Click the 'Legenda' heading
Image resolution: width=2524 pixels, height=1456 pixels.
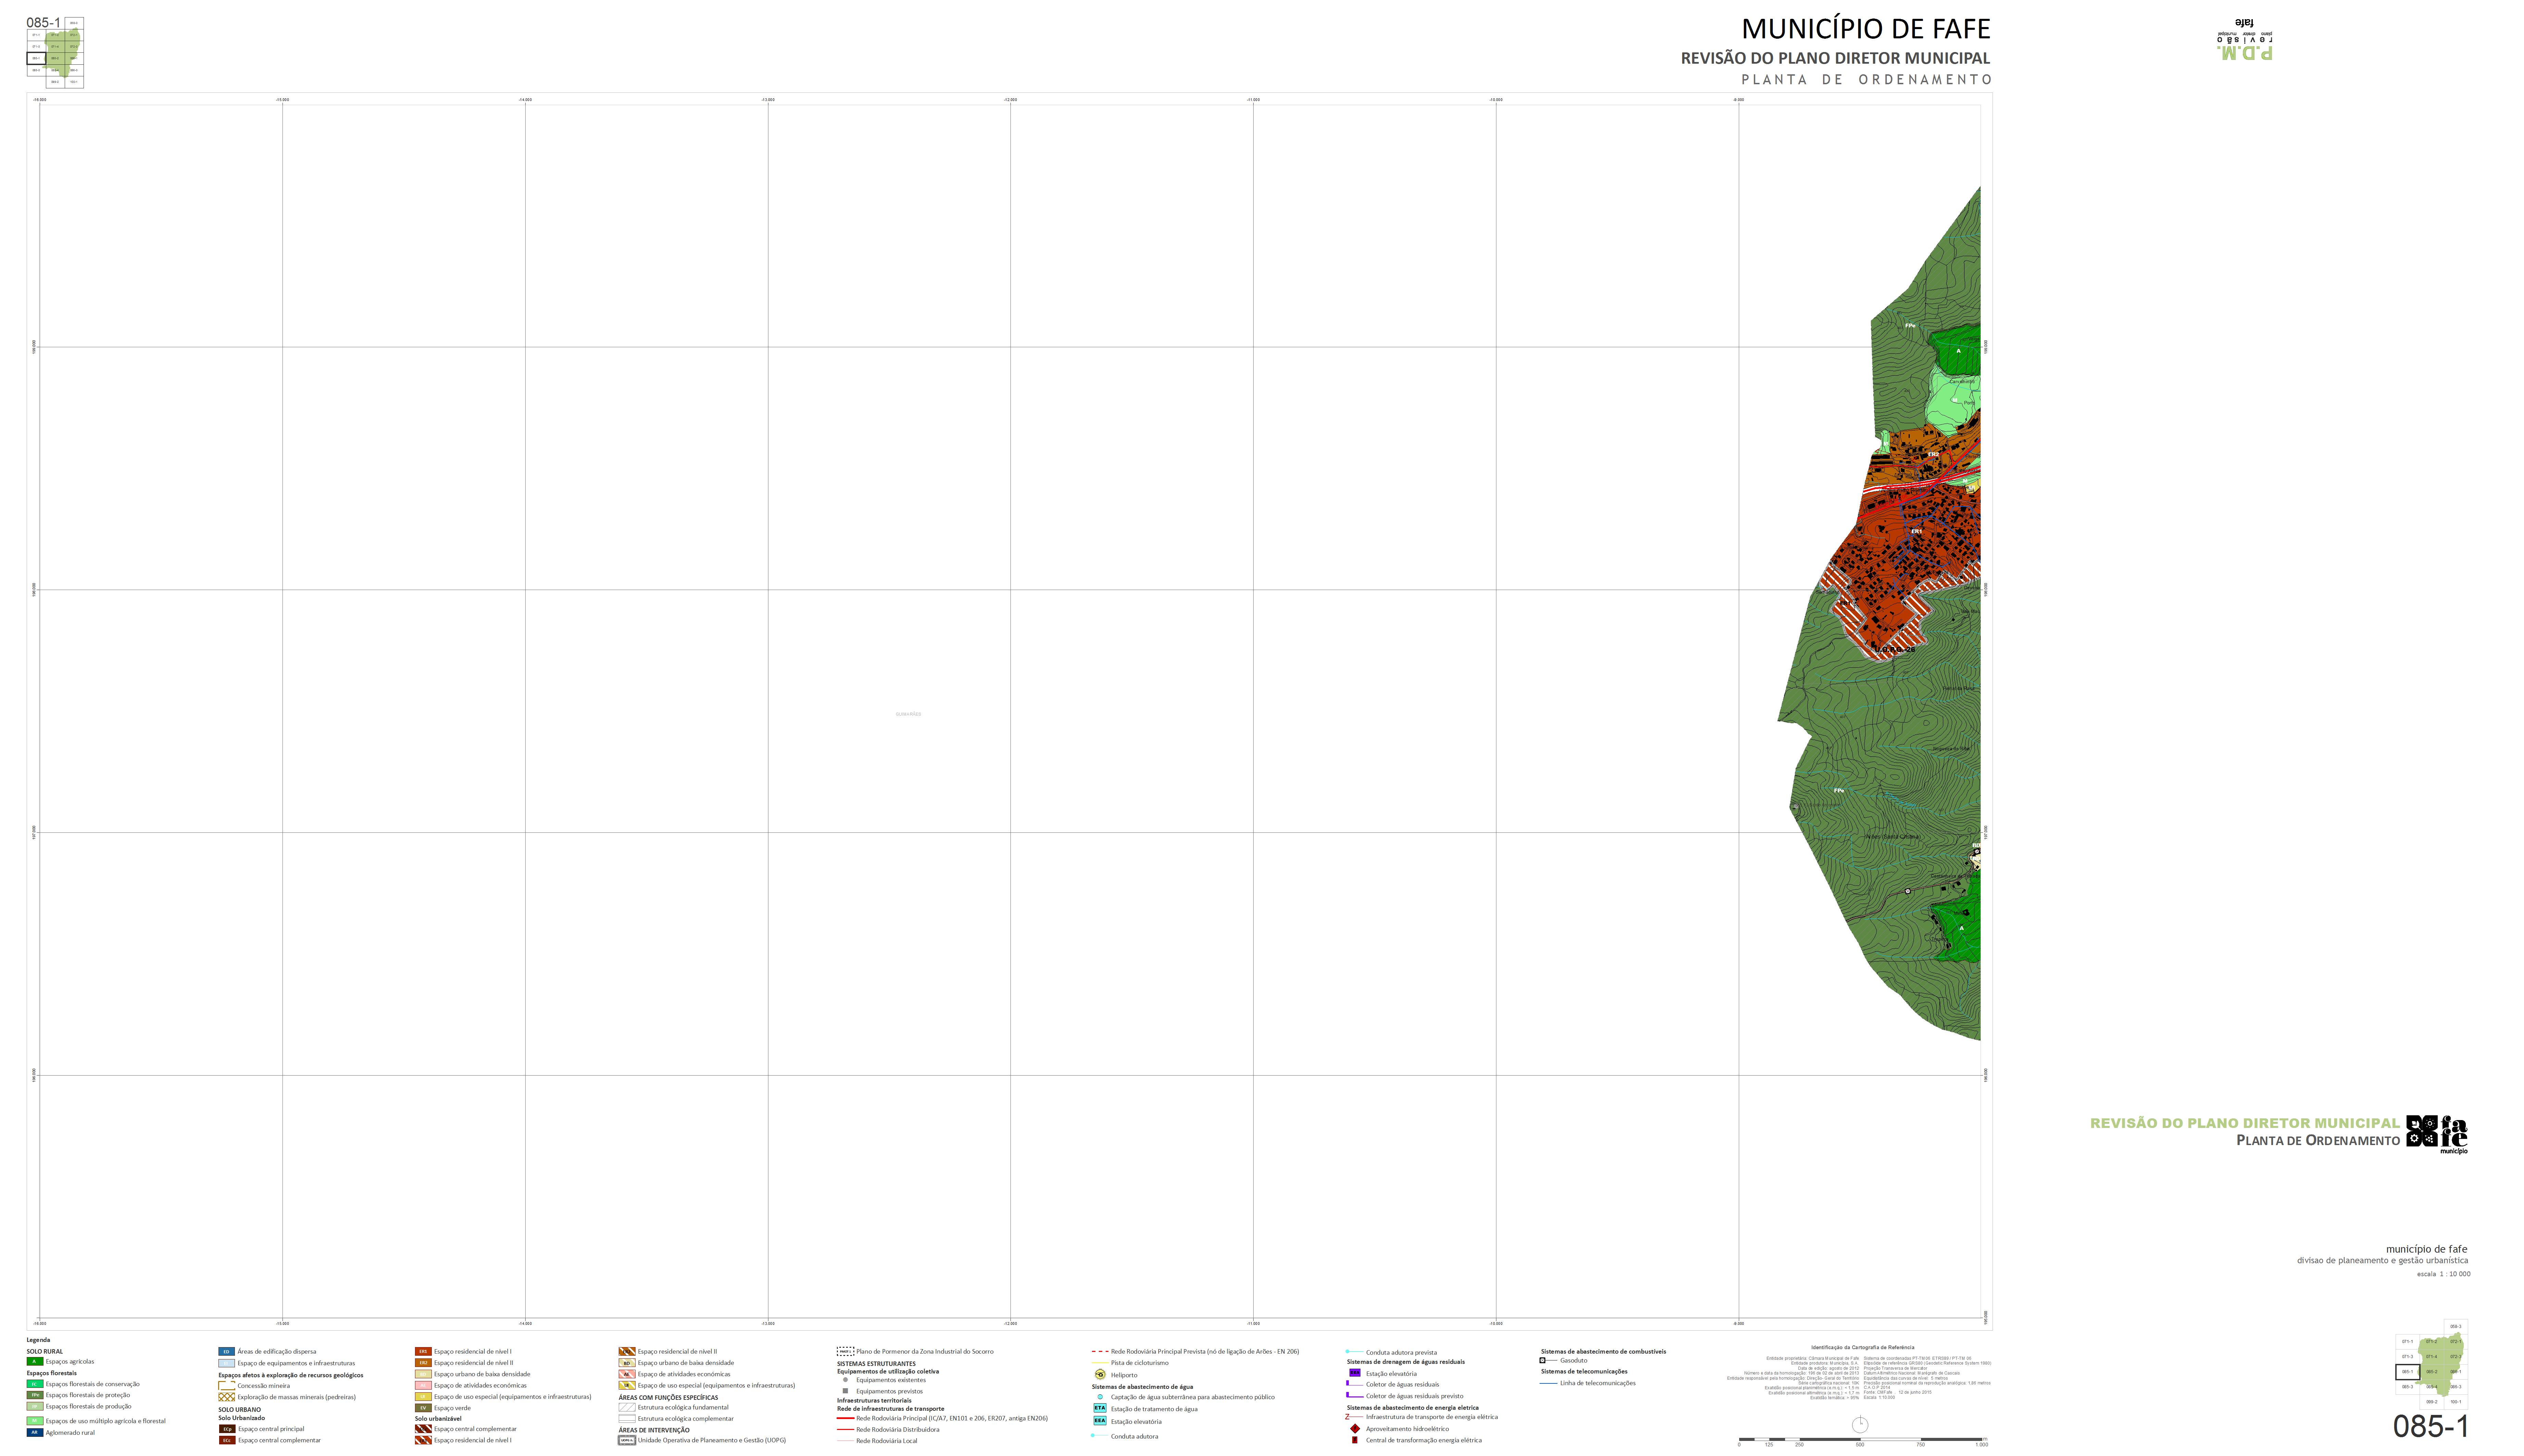38,1340
